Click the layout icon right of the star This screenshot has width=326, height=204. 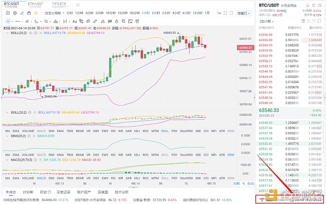(x=320, y=5)
